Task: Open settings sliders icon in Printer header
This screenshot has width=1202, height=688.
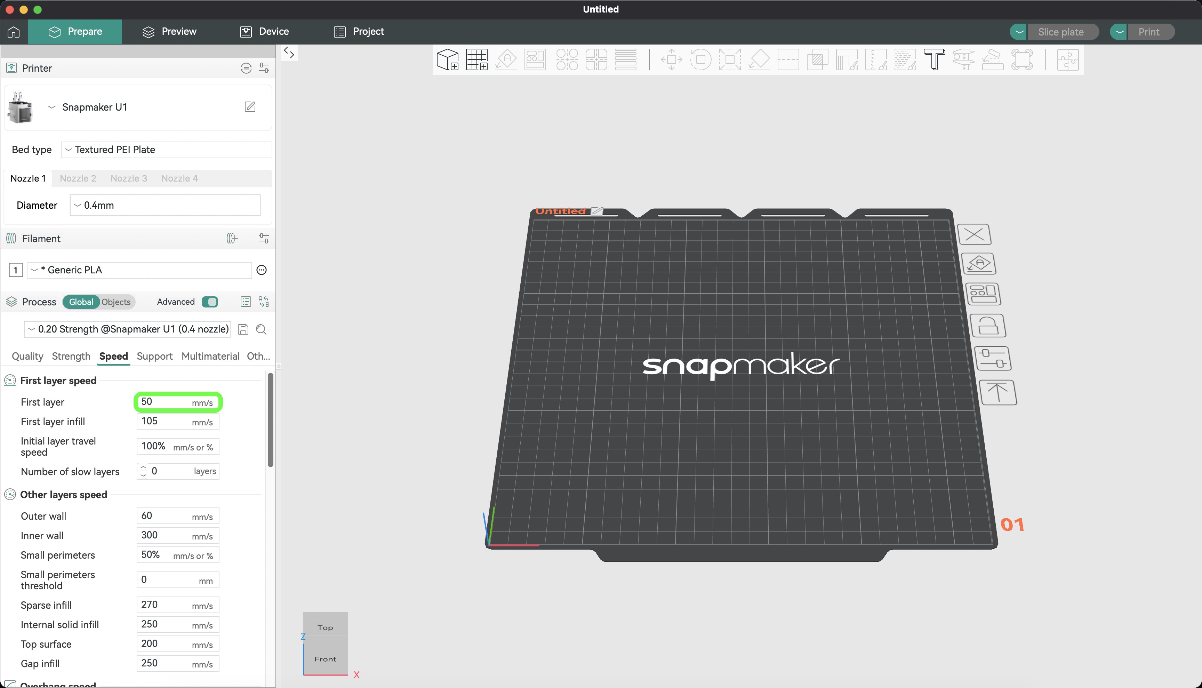Action: click(264, 68)
